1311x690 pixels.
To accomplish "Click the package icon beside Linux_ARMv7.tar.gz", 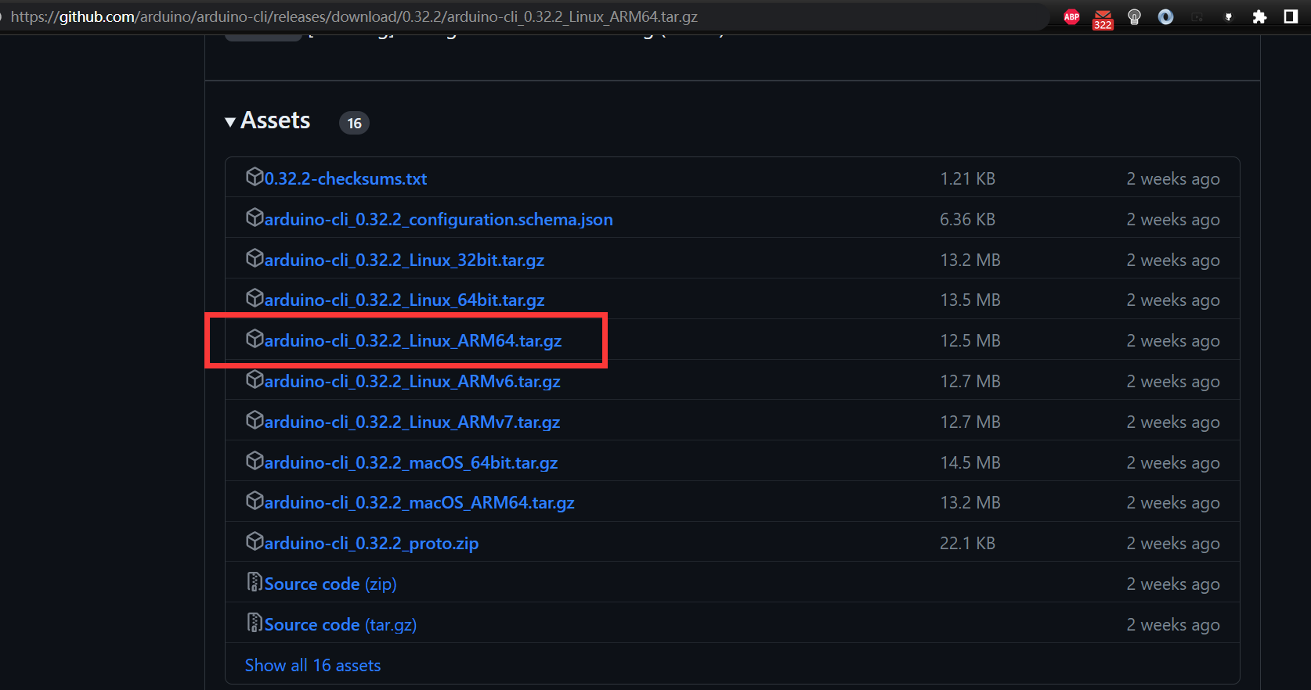I will pyautogui.click(x=255, y=420).
